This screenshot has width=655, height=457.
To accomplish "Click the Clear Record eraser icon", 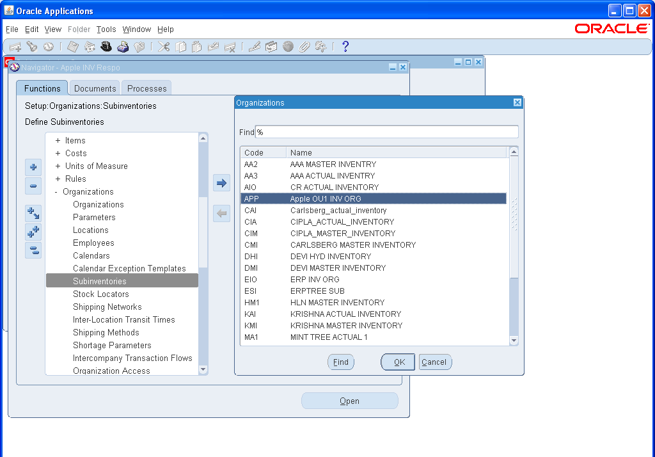I will pyautogui.click(x=214, y=47).
